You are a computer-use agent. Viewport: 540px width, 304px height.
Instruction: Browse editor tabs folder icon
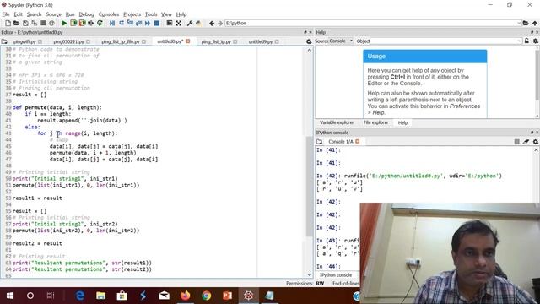coord(4,41)
